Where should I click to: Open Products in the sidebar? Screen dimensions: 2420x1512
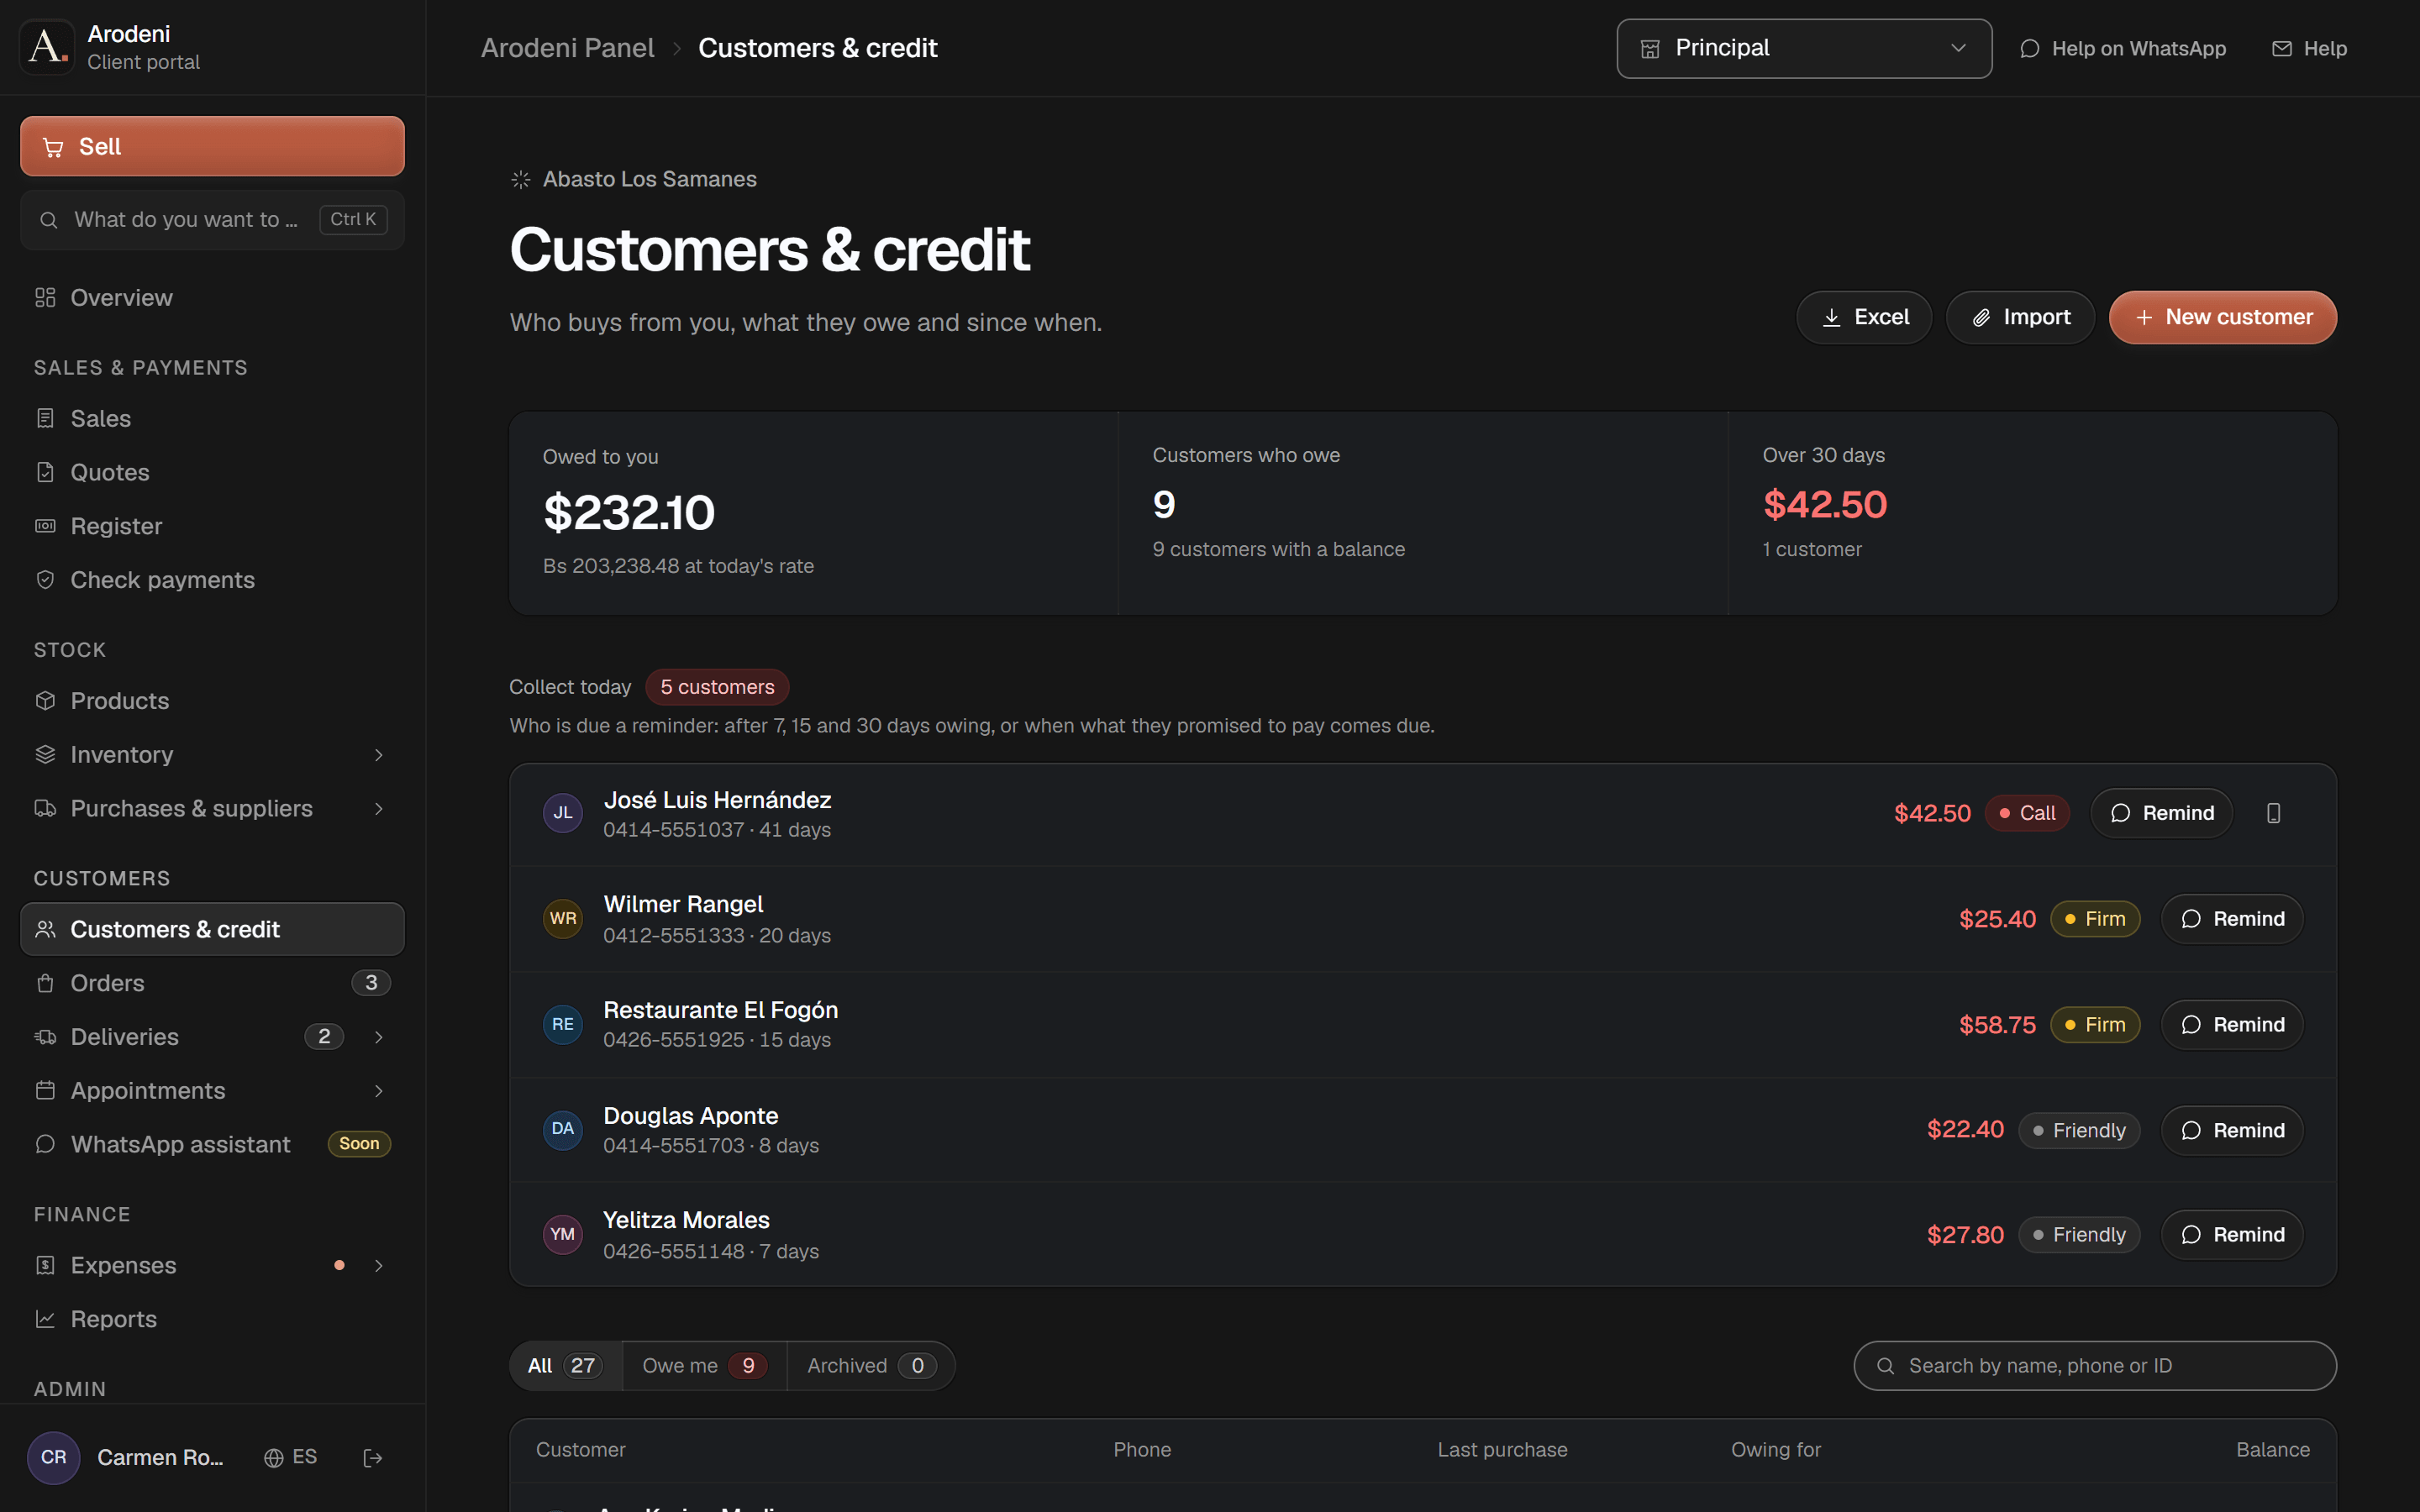tap(212, 701)
